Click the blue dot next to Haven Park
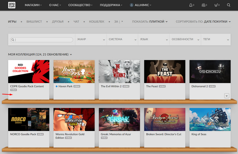Image resolution: width=238 pixels, height=154 pixels. point(56,86)
